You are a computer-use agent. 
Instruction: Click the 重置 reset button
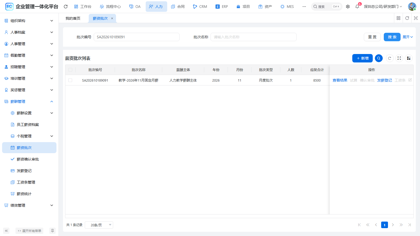pos(372,37)
